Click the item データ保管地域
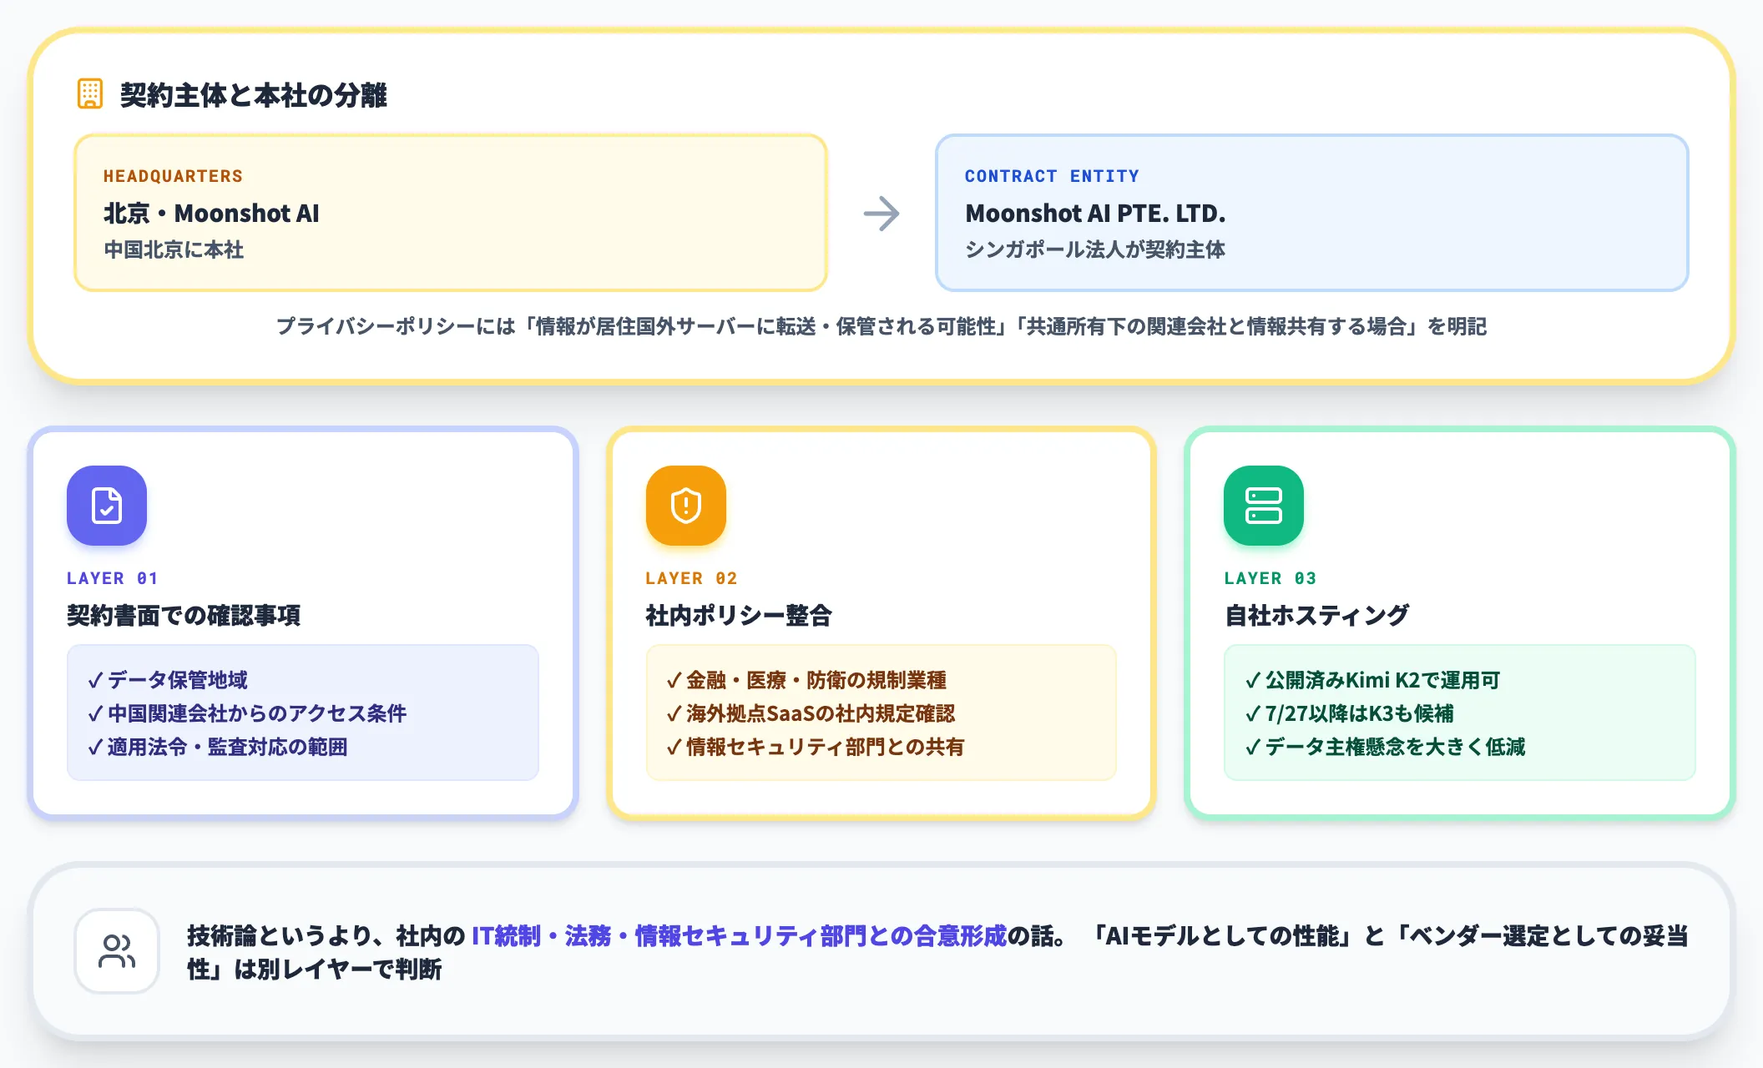This screenshot has width=1763, height=1068. click(168, 680)
